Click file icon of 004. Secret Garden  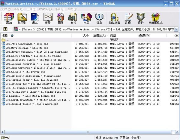(x=3, y=56)
